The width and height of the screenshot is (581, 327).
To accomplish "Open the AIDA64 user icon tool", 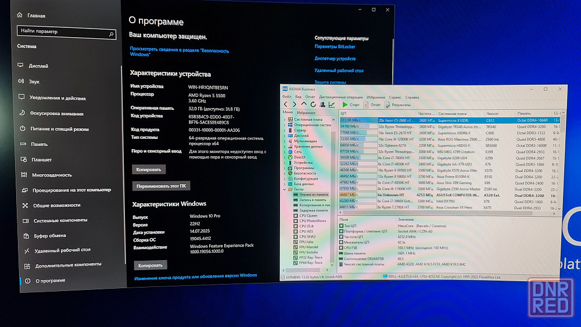I will pos(322,105).
